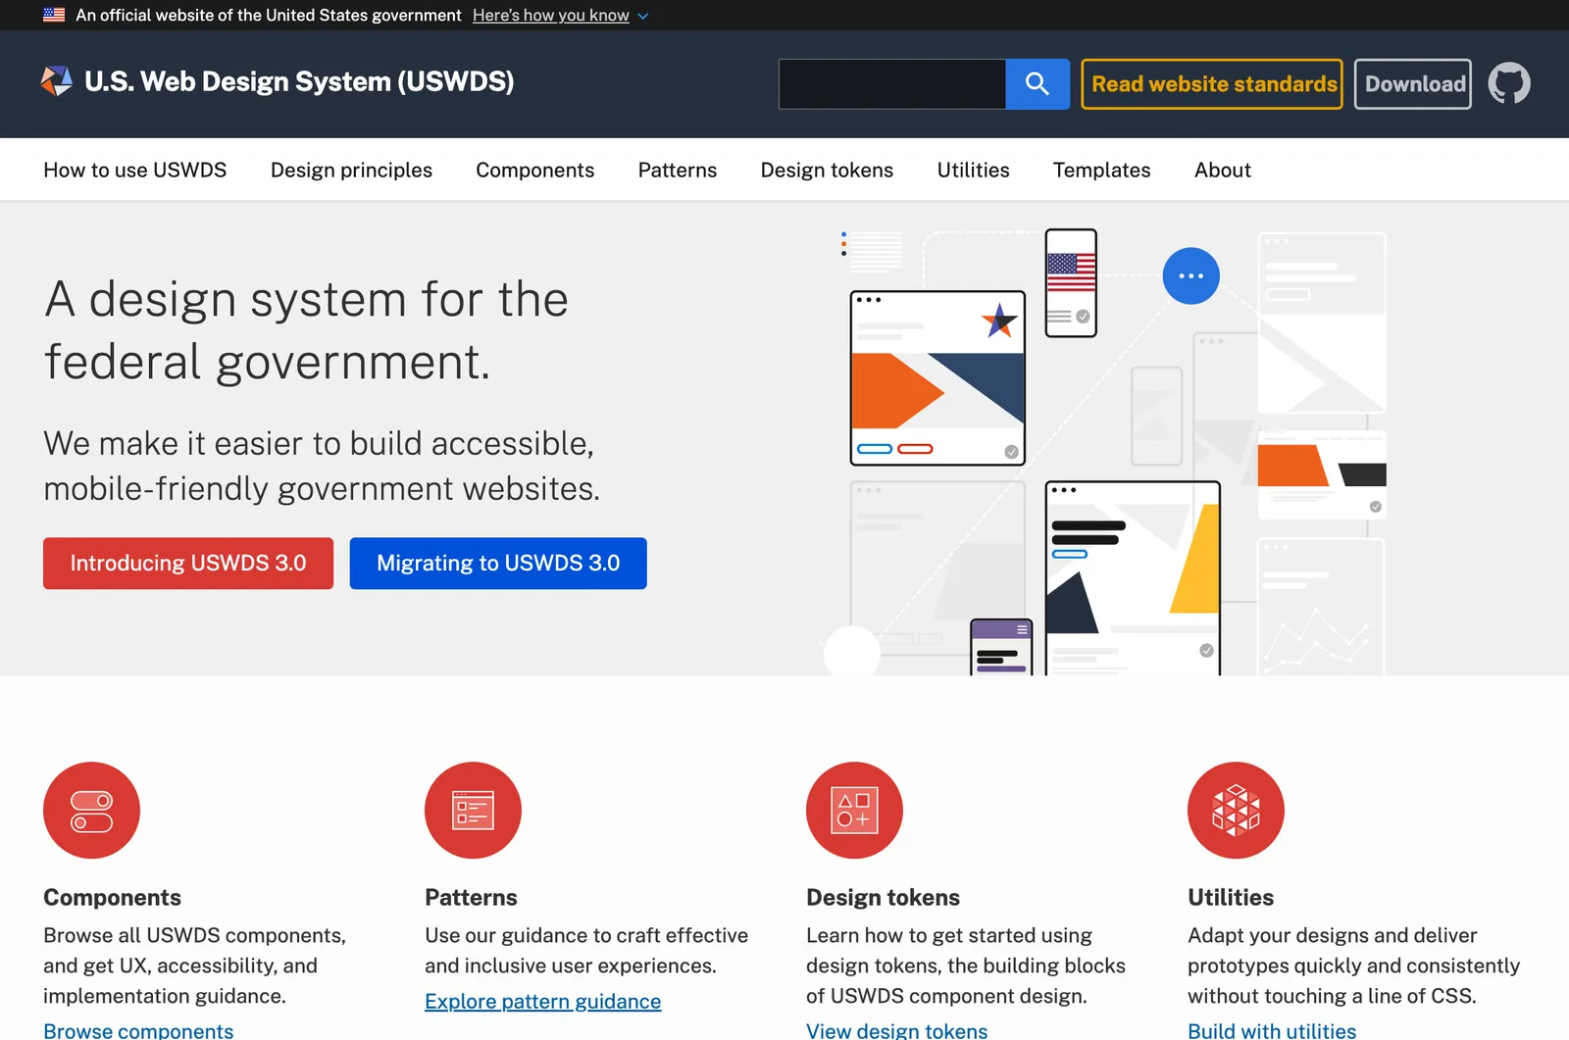The height and width of the screenshot is (1040, 1569).
Task: Click the red Design tokens shapes icon
Action: [x=854, y=811]
